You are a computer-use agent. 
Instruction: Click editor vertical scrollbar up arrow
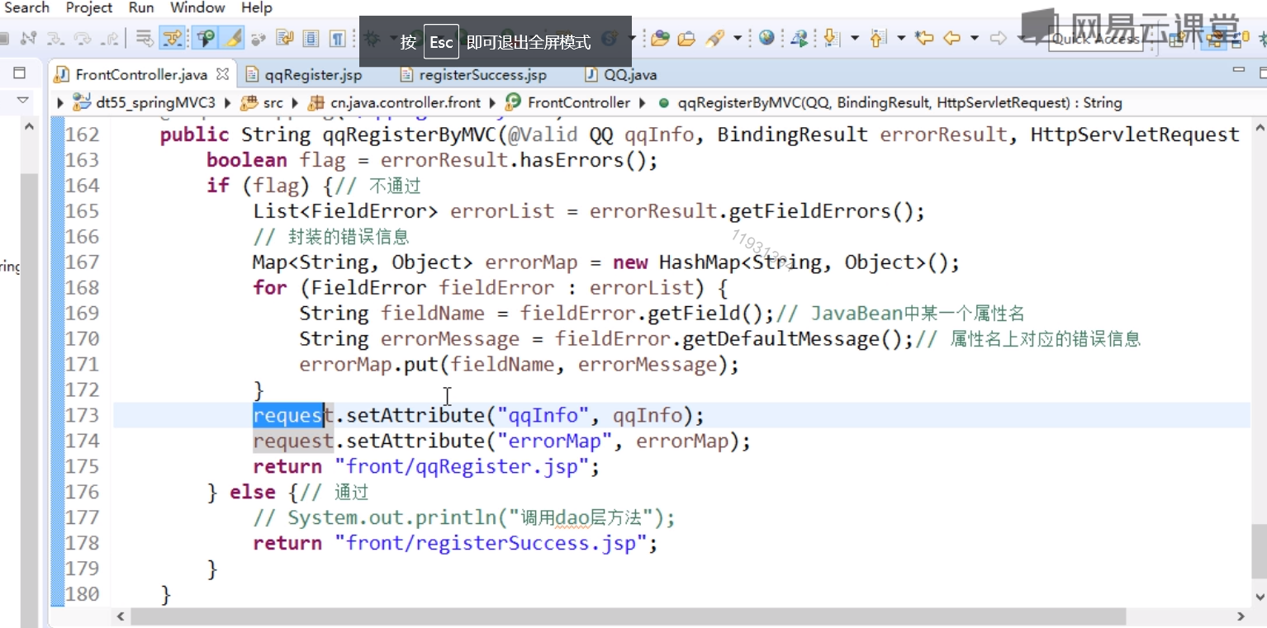pyautogui.click(x=1260, y=129)
